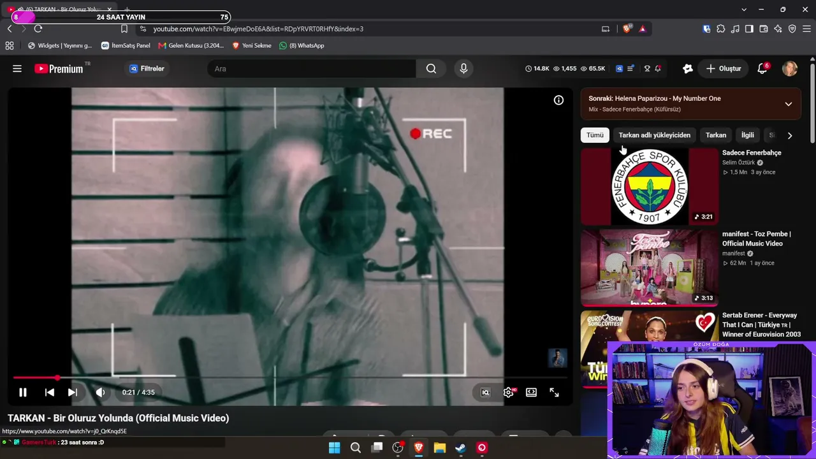The image size is (816, 459).
Task: Open the Yeni Sekme bookmark
Action: tap(252, 46)
